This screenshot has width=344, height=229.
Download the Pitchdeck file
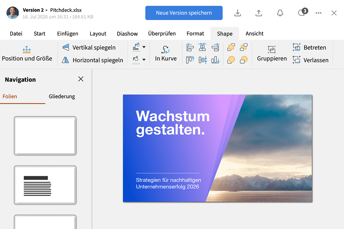(237, 13)
